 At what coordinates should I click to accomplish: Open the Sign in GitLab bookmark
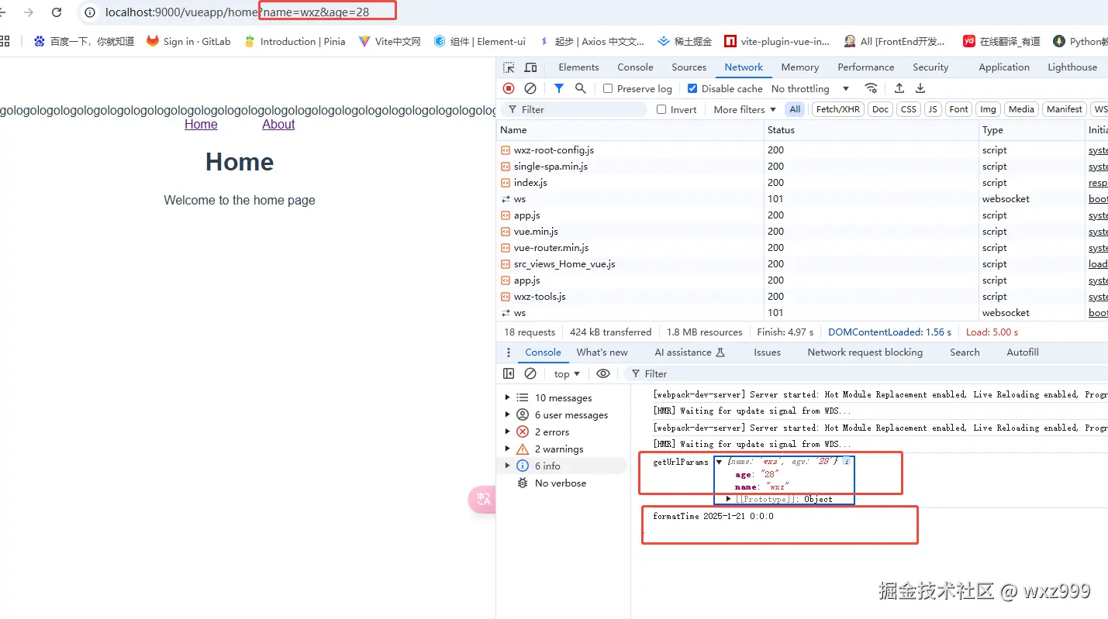[x=188, y=41]
